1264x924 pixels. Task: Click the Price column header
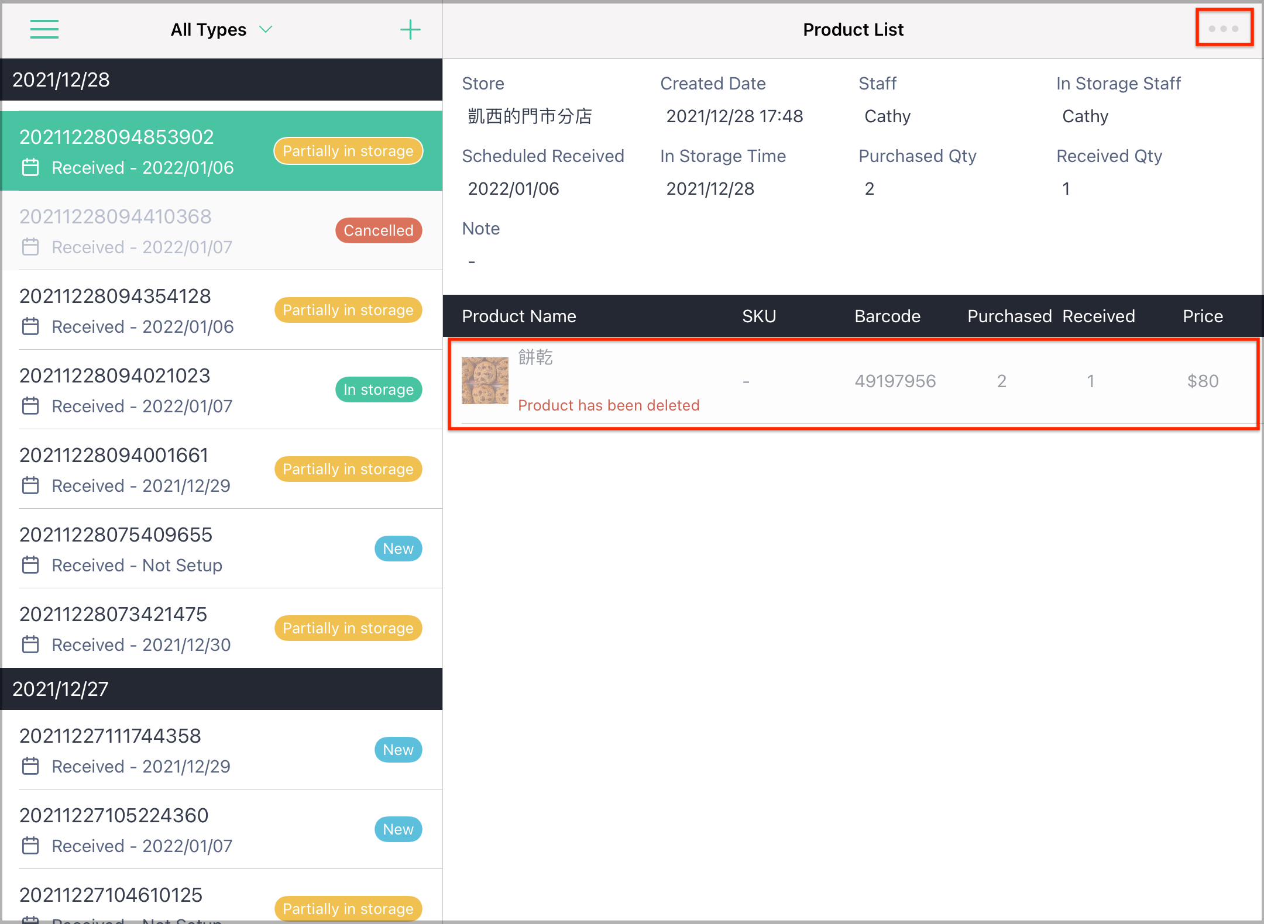point(1203,316)
